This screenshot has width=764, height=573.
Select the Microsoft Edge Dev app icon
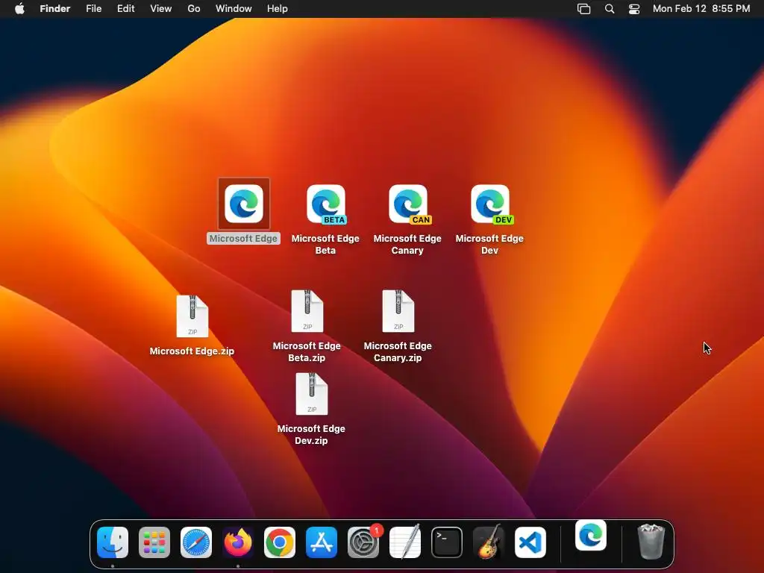(x=491, y=204)
